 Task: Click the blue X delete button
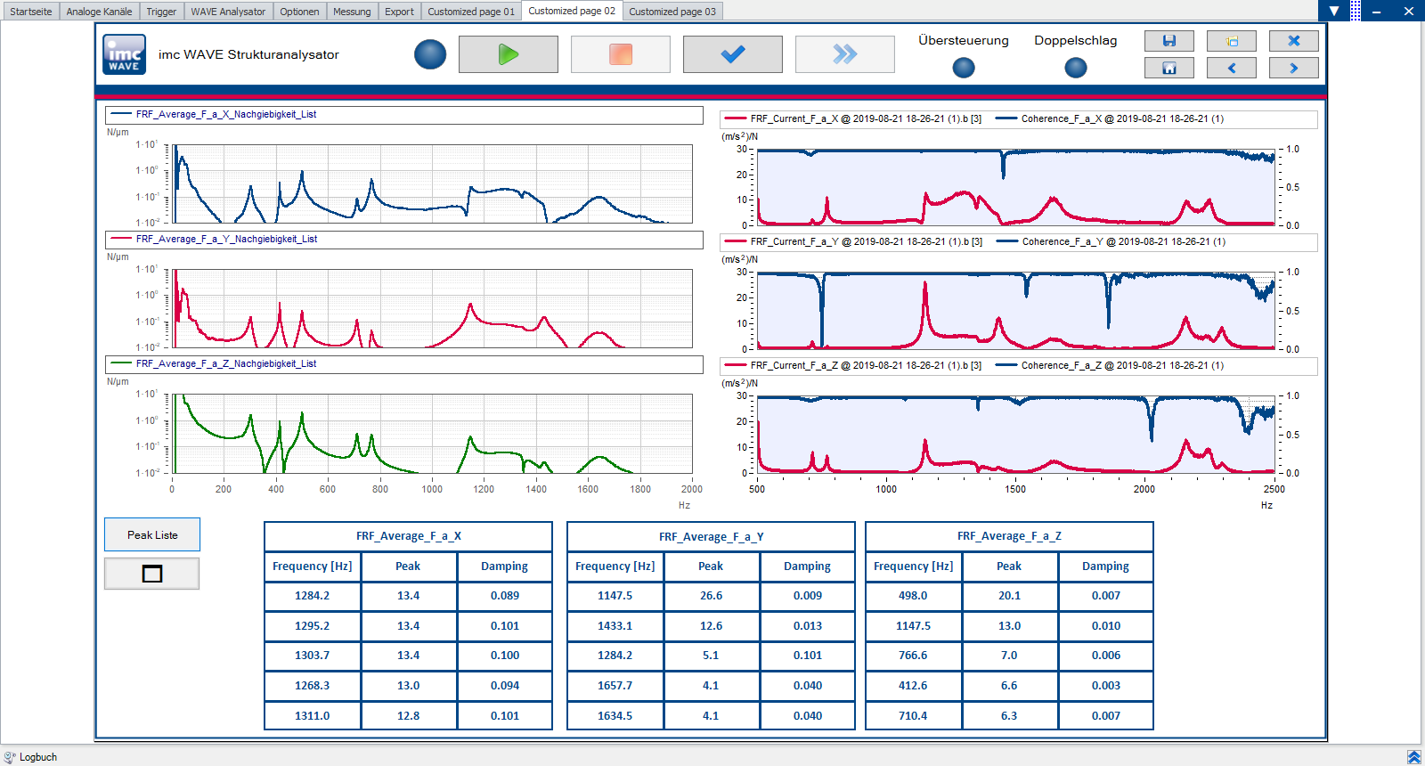point(1293,41)
